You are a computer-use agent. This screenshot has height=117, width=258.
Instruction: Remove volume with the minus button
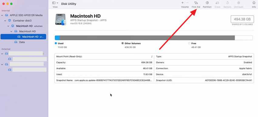(x=187, y=3)
